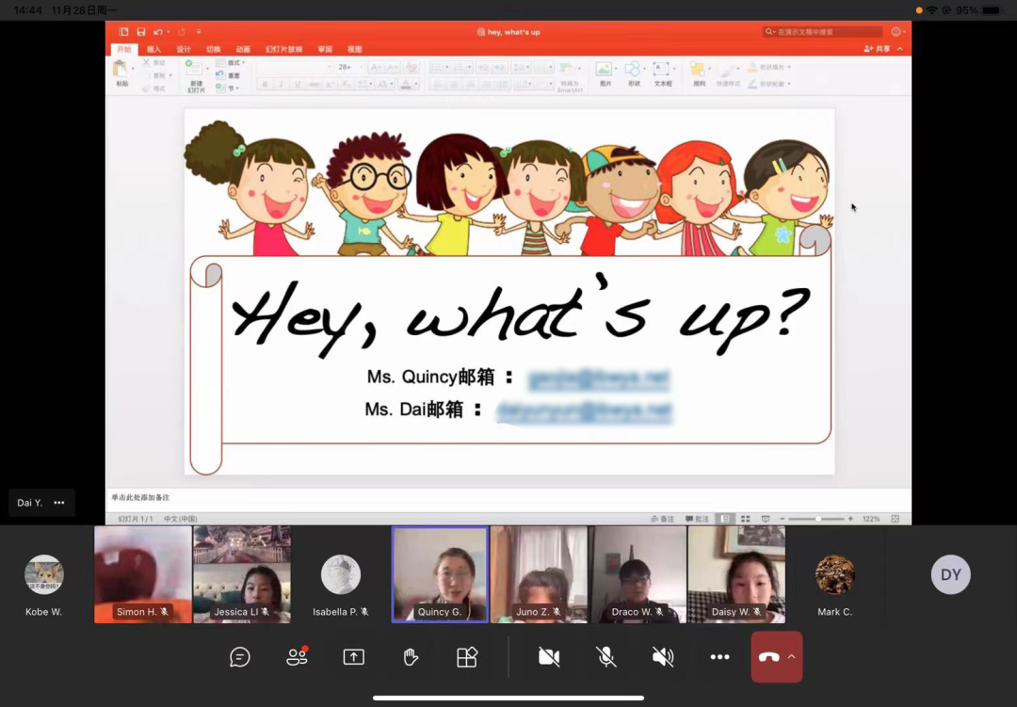Open more options in the meeting toolbar
This screenshot has height=707, width=1017.
tap(719, 657)
